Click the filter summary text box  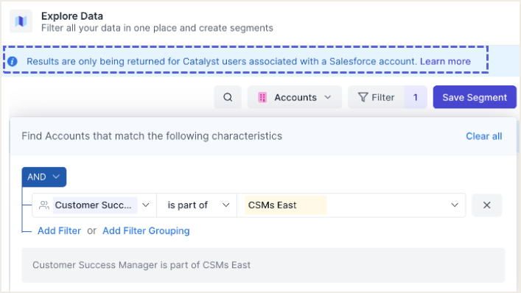click(x=263, y=265)
